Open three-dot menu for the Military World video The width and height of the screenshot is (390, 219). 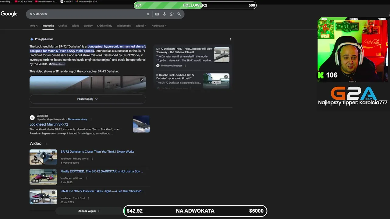click(x=92, y=159)
